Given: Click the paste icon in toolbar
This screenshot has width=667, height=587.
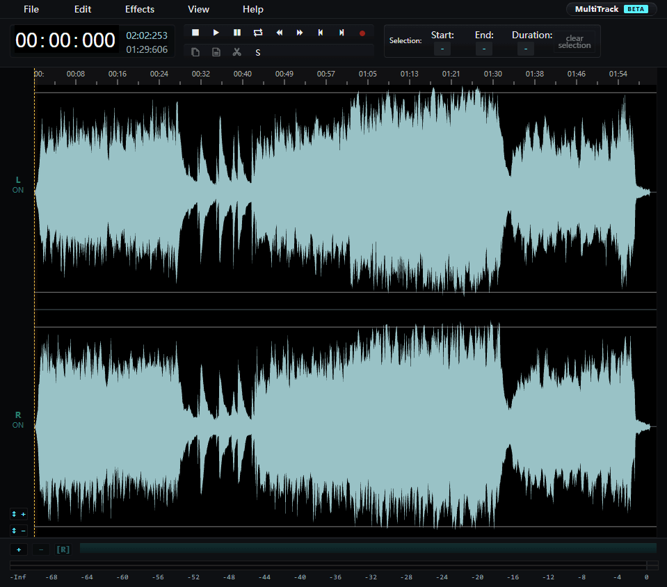Looking at the screenshot, I should click(x=216, y=52).
